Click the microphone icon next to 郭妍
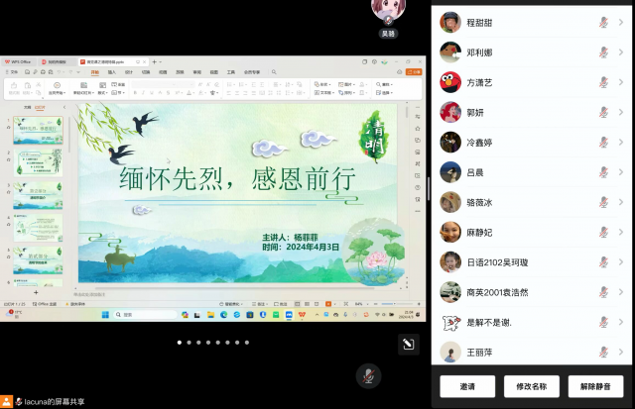The height and width of the screenshot is (409, 635). pyautogui.click(x=602, y=112)
